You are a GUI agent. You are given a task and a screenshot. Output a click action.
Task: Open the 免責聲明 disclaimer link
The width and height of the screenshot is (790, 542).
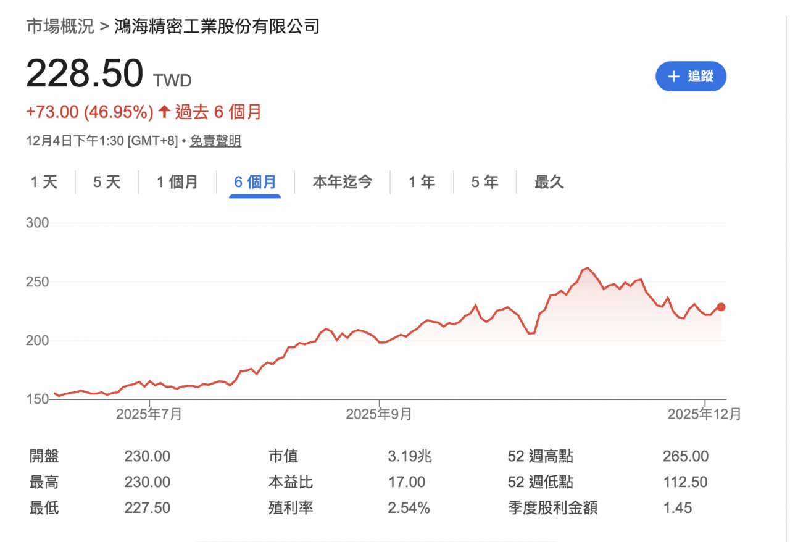pos(215,141)
